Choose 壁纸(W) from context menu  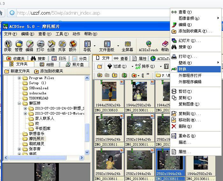196,63
